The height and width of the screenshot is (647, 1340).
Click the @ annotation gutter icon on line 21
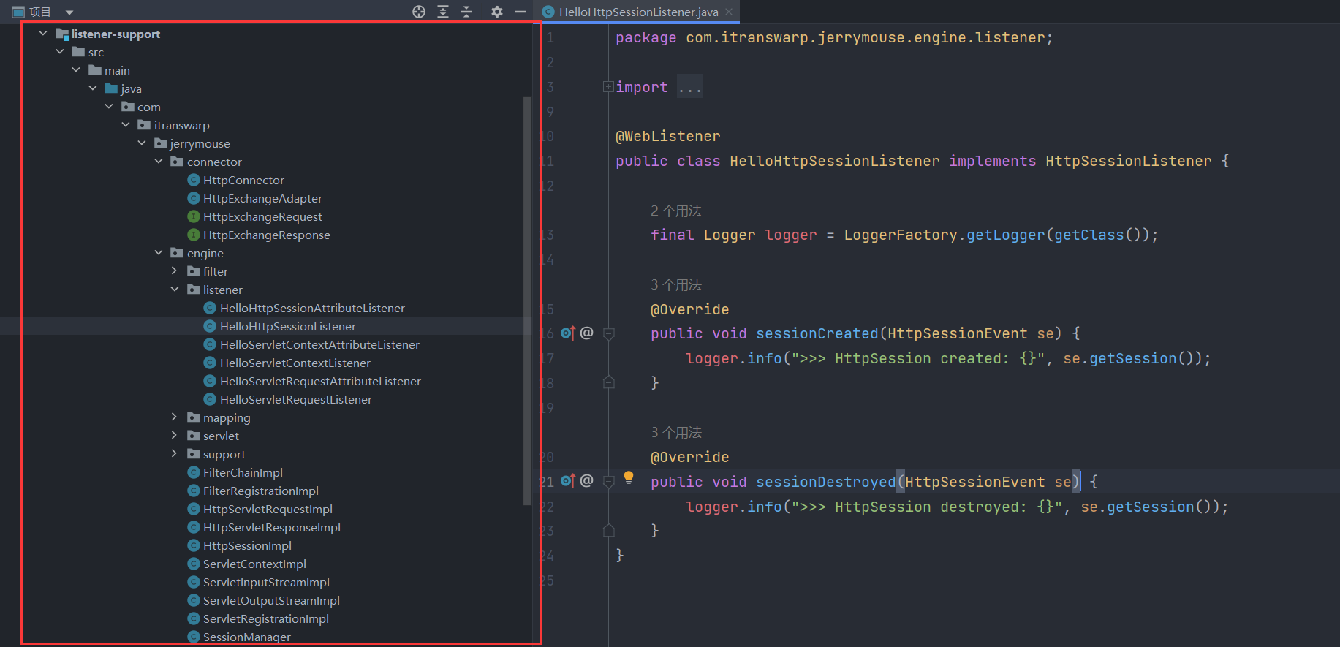(587, 481)
